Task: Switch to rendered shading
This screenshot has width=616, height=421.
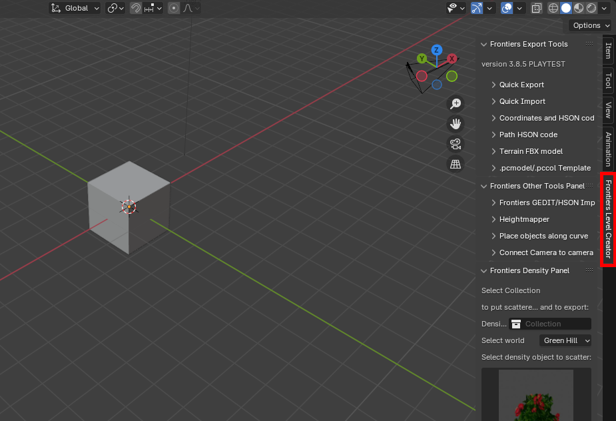Action: point(591,8)
